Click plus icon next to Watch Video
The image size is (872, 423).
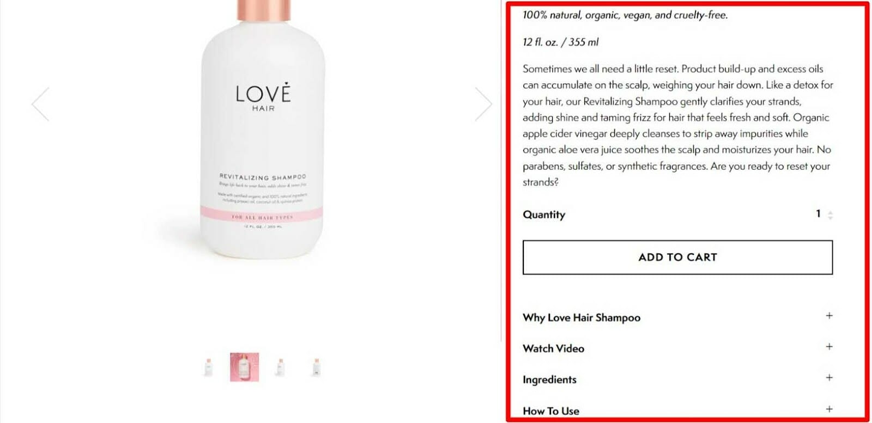click(829, 347)
